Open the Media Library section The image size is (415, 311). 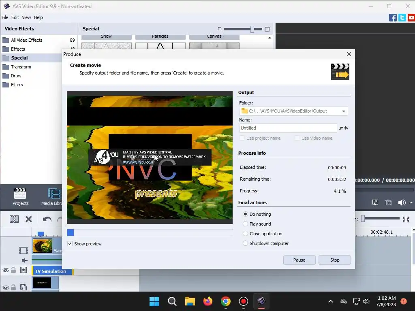click(x=52, y=197)
